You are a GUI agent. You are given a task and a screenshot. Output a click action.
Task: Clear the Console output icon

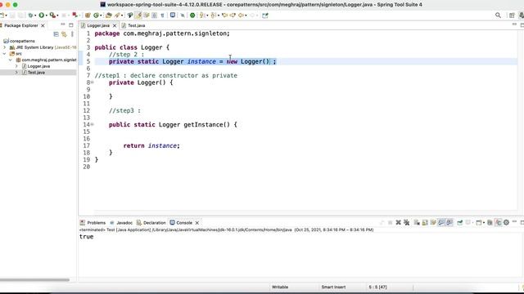tap(417, 222)
